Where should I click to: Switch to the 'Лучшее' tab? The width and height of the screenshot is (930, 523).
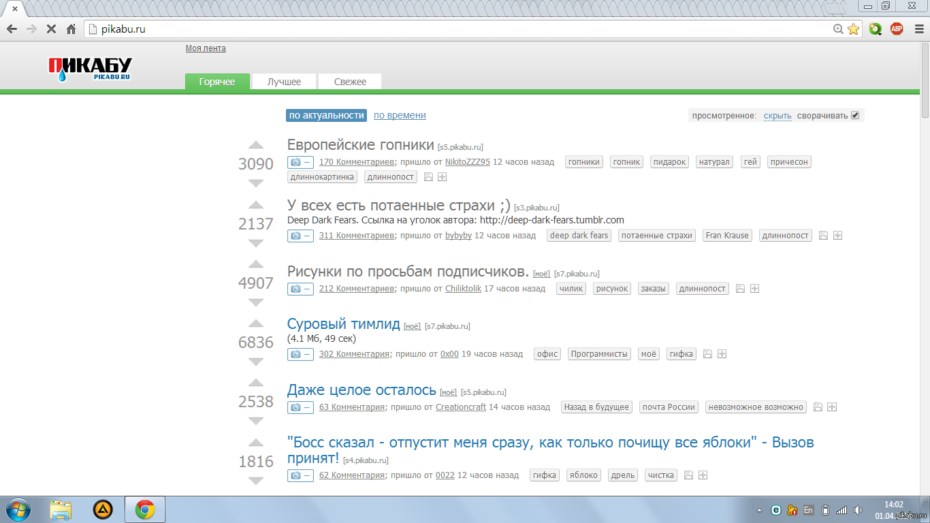coord(284,82)
